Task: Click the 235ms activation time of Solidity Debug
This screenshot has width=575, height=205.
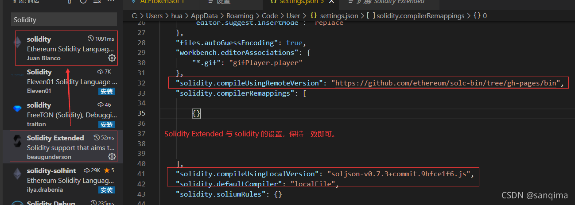Action: 102,203
